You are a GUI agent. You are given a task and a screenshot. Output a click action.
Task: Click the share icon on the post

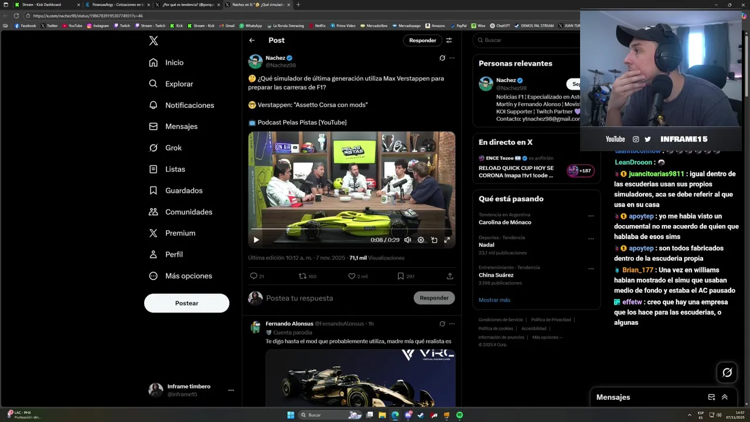[x=450, y=276]
